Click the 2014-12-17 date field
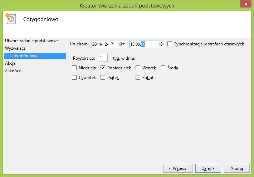The height and width of the screenshot is (177, 254). pos(109,44)
